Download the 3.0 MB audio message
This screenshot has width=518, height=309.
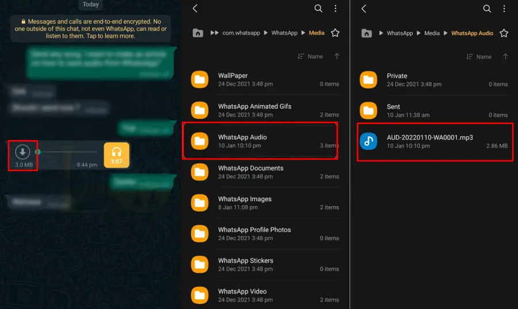pyautogui.click(x=22, y=152)
